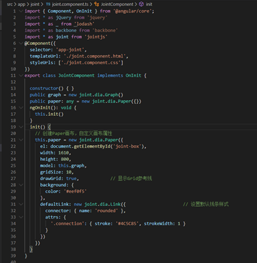The width and height of the screenshot is (257, 263).
Task: Click line number 12 in the gutter
Action: point(13,82)
